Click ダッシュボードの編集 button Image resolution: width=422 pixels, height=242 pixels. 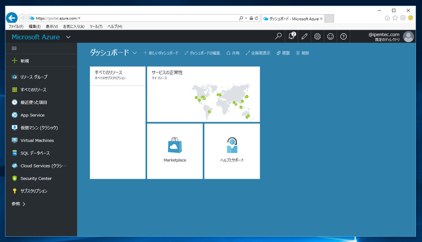[x=202, y=53]
